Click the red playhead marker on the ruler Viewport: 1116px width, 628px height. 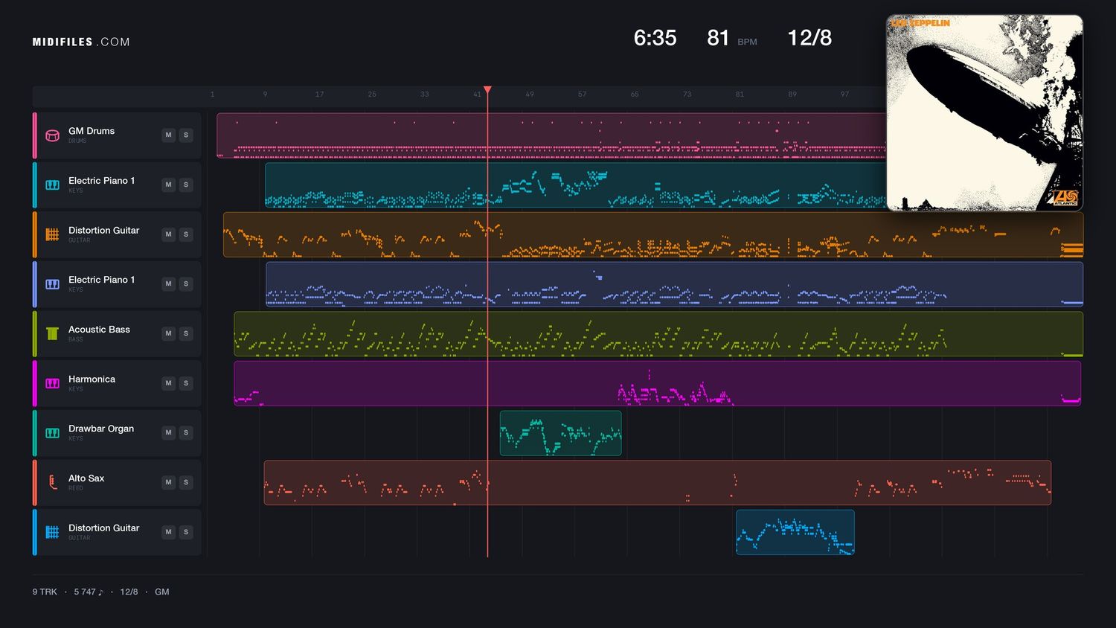(x=487, y=90)
